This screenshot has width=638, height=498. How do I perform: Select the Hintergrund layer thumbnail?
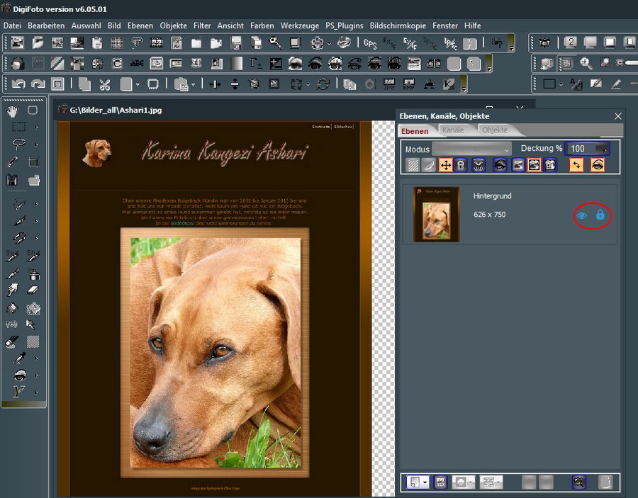pos(437,215)
